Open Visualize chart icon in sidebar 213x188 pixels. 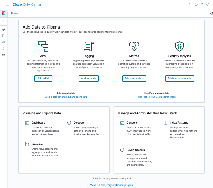4,36
